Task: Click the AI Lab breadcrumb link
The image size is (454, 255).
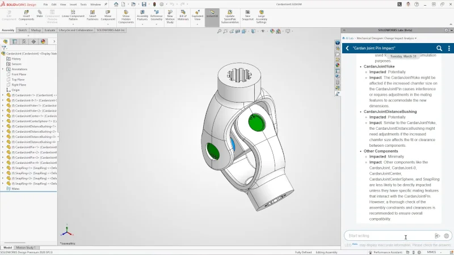Action: (349, 38)
